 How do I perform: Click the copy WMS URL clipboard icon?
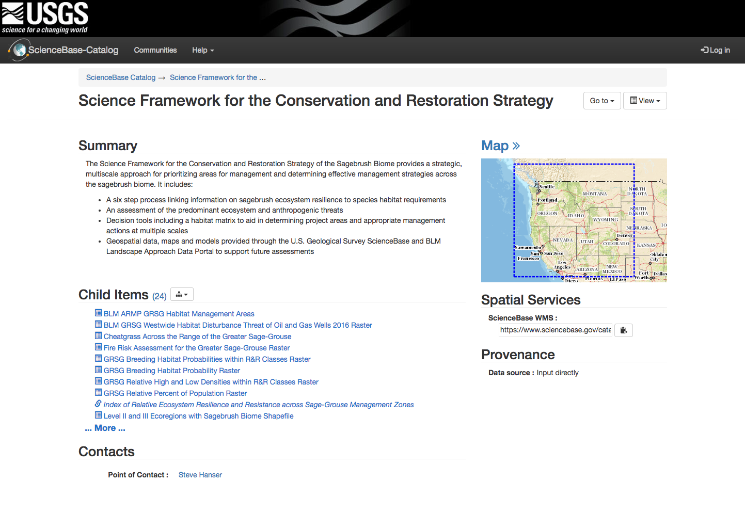coord(624,330)
